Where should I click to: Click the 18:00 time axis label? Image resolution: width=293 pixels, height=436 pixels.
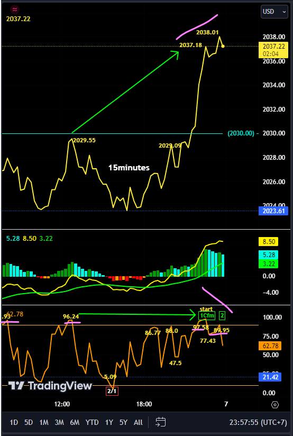coord(144,404)
